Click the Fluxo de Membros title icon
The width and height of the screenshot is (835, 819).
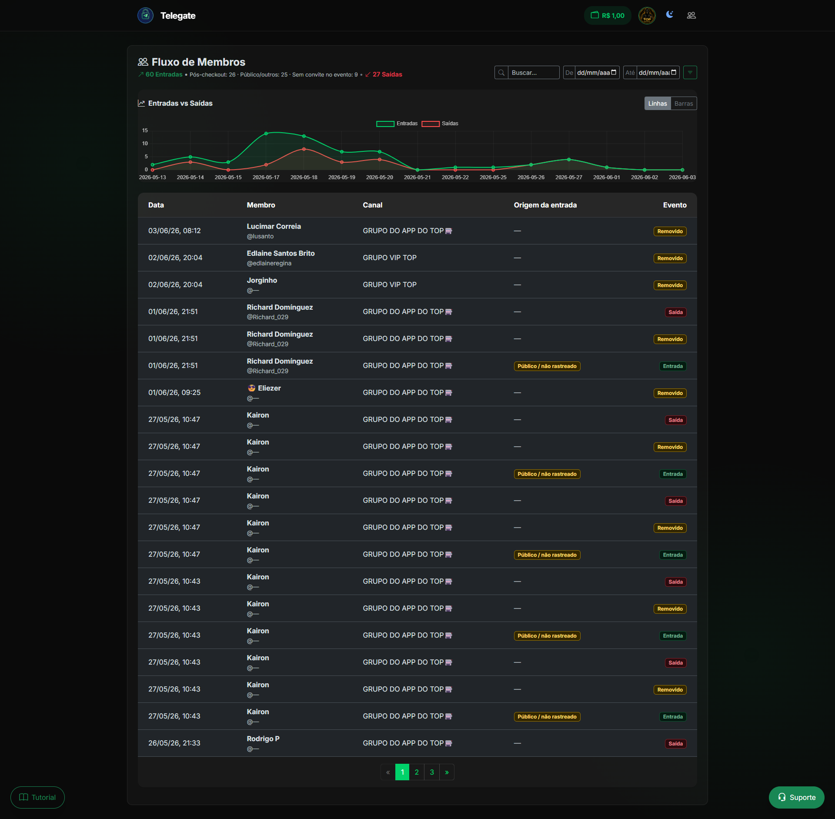point(143,62)
